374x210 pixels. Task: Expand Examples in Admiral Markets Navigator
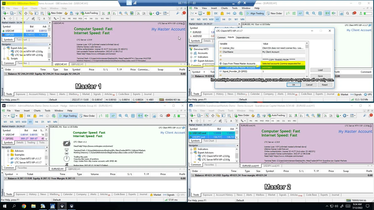tap(8, 155)
